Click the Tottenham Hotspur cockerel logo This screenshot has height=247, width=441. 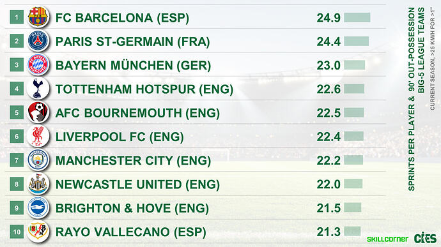click(x=38, y=88)
